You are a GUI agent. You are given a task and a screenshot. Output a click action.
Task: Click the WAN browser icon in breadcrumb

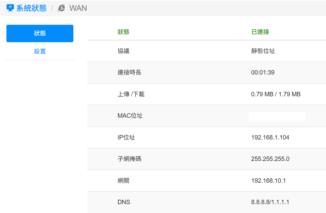62,8
